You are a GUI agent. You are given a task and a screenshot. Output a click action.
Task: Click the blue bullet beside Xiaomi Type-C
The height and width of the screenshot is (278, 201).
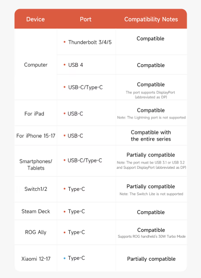coord(65,258)
